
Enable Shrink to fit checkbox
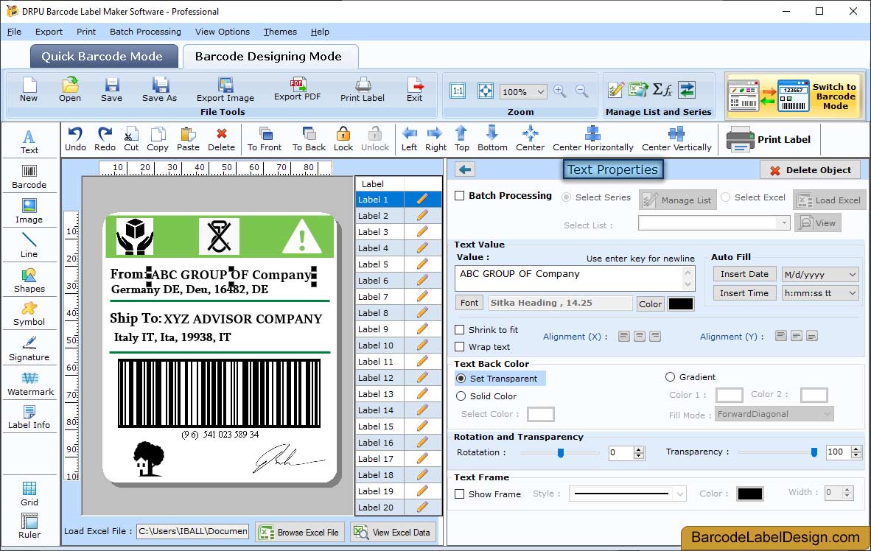(x=459, y=330)
